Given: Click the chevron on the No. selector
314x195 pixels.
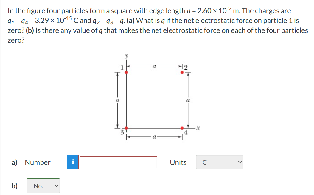Looking at the screenshot, I should tap(56, 186).
